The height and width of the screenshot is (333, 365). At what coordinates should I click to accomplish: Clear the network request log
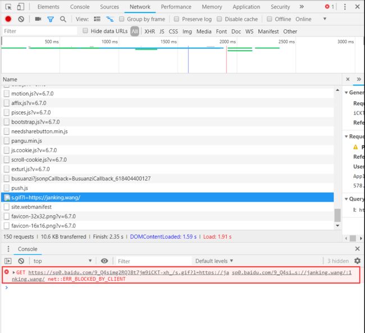[21, 19]
